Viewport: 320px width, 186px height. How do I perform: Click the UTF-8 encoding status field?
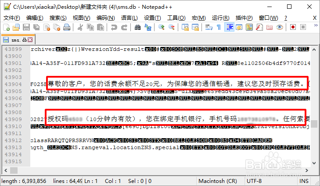point(254,181)
